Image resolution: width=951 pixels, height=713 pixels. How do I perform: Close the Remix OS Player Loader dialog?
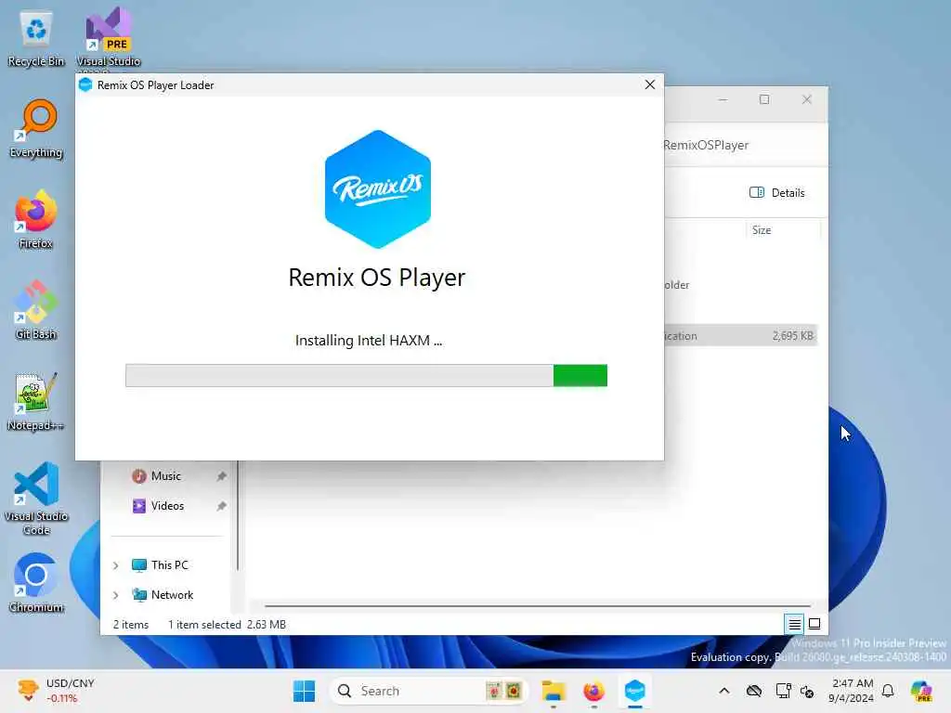point(649,84)
